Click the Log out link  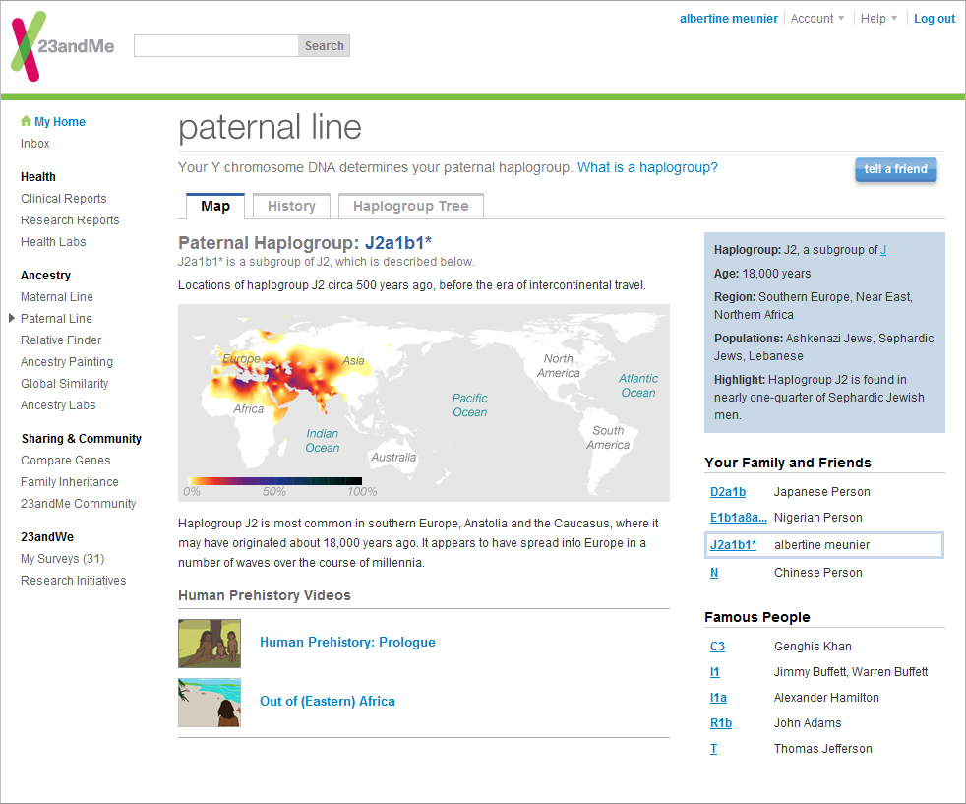(x=934, y=19)
